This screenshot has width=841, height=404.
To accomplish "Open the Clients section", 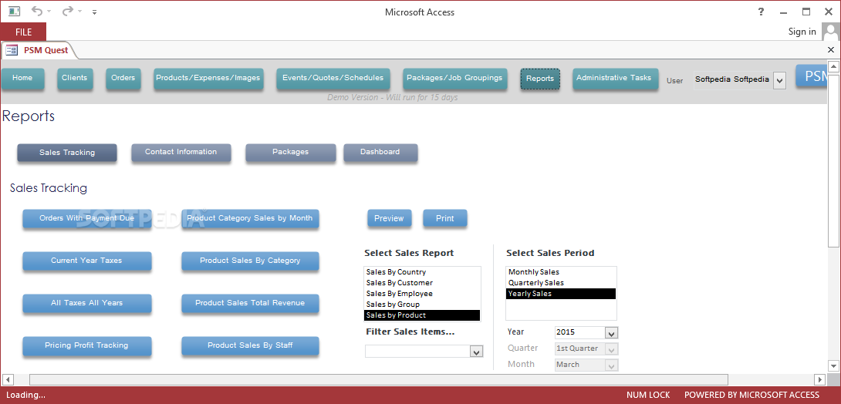I will [x=75, y=78].
